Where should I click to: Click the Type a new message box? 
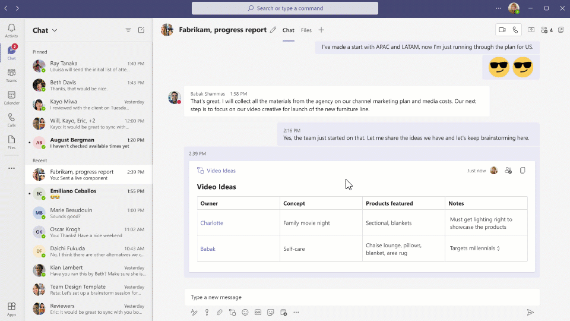(x=356, y=297)
